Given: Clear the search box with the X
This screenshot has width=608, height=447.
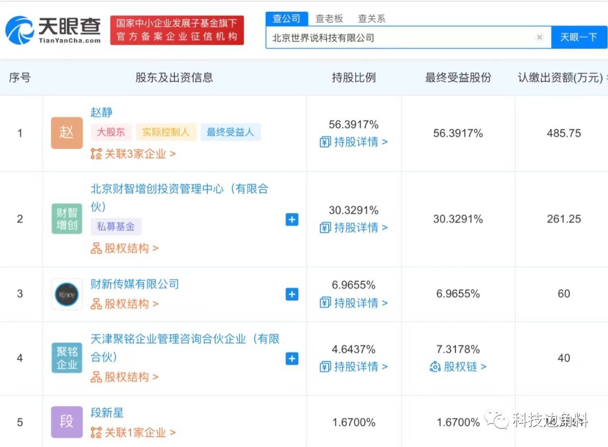Looking at the screenshot, I should tap(540, 37).
